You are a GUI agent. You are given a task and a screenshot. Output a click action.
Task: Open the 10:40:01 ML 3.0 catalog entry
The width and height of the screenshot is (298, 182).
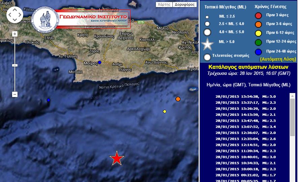point(252,157)
